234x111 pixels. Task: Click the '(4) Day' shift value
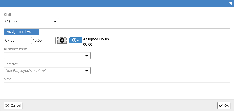click(x=11, y=21)
